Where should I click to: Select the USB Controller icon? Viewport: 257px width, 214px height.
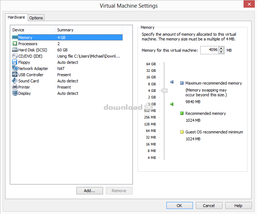(15, 75)
